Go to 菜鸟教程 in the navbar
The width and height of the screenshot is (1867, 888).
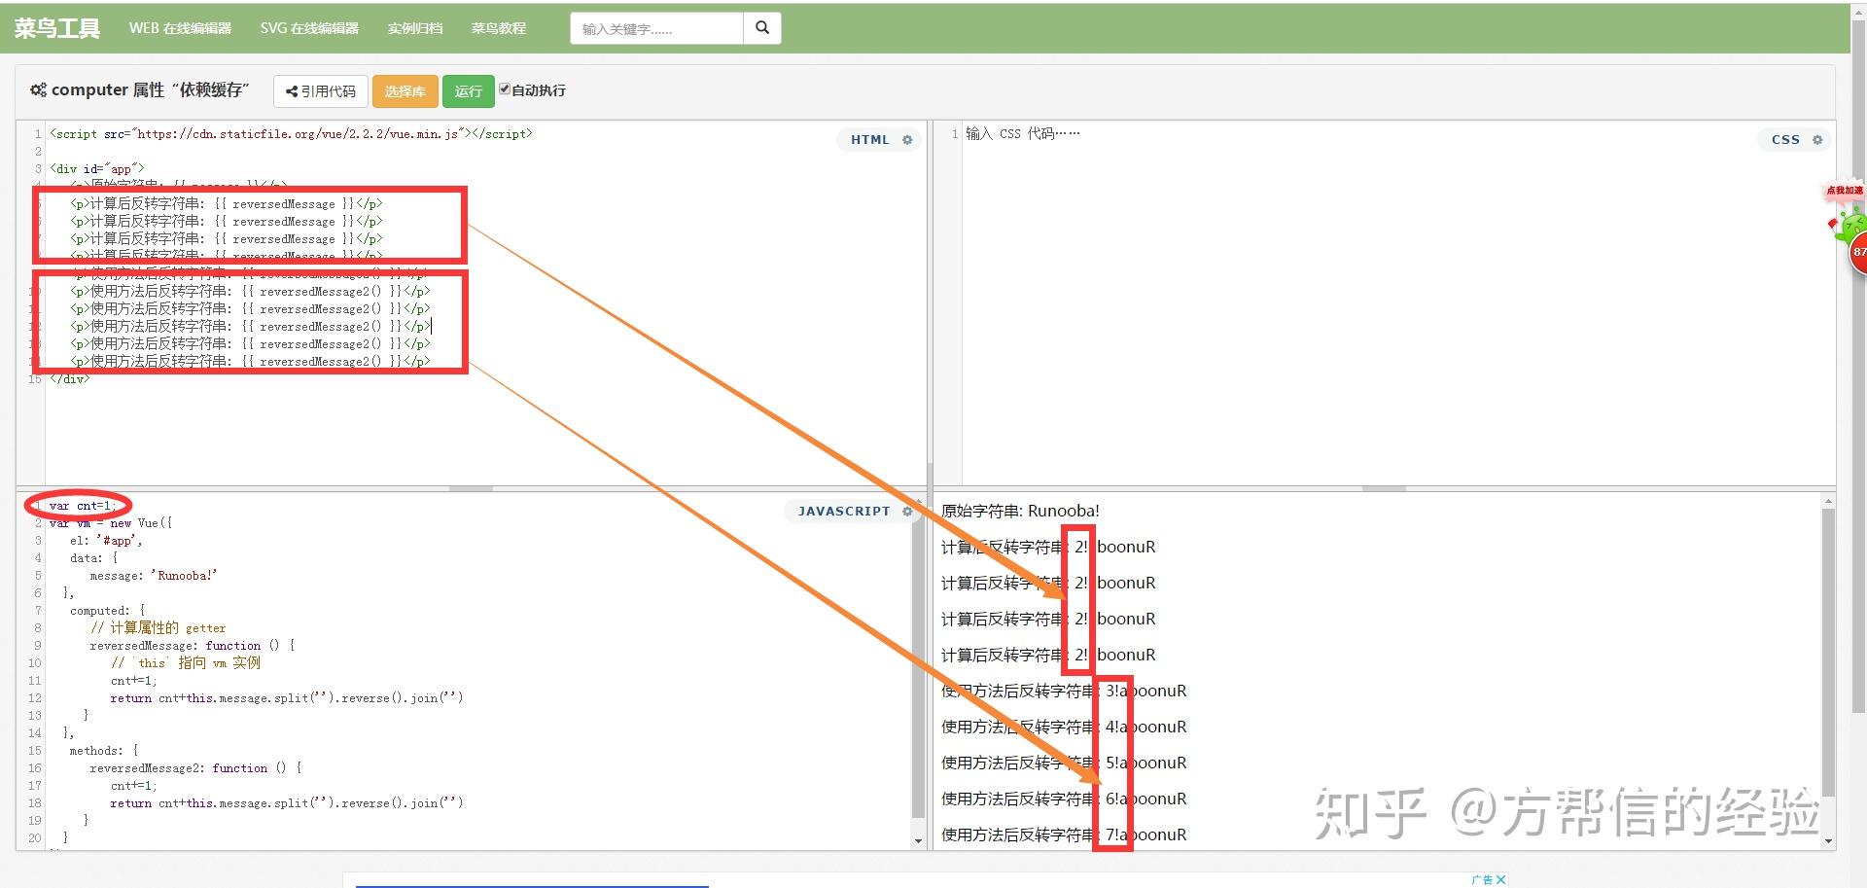(499, 28)
